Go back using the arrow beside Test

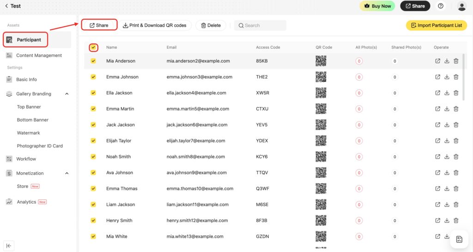pyautogui.click(x=6, y=6)
